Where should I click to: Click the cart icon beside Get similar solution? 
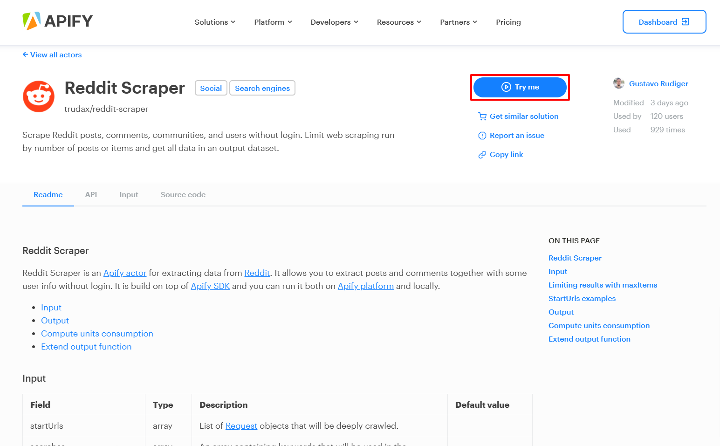[482, 117]
